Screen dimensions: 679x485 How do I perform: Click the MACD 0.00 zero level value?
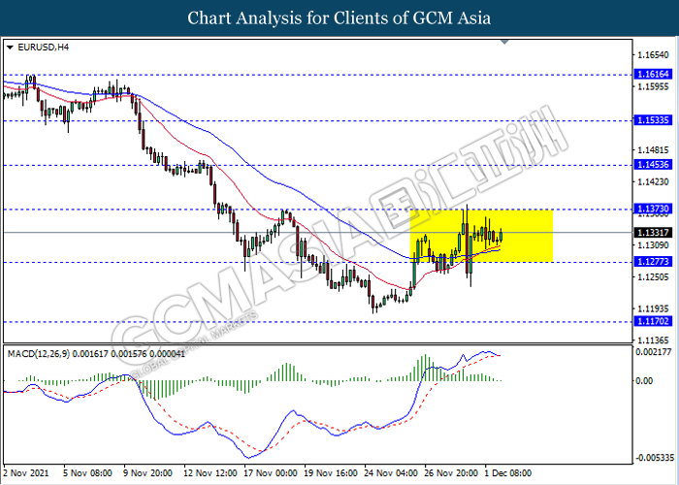point(644,380)
